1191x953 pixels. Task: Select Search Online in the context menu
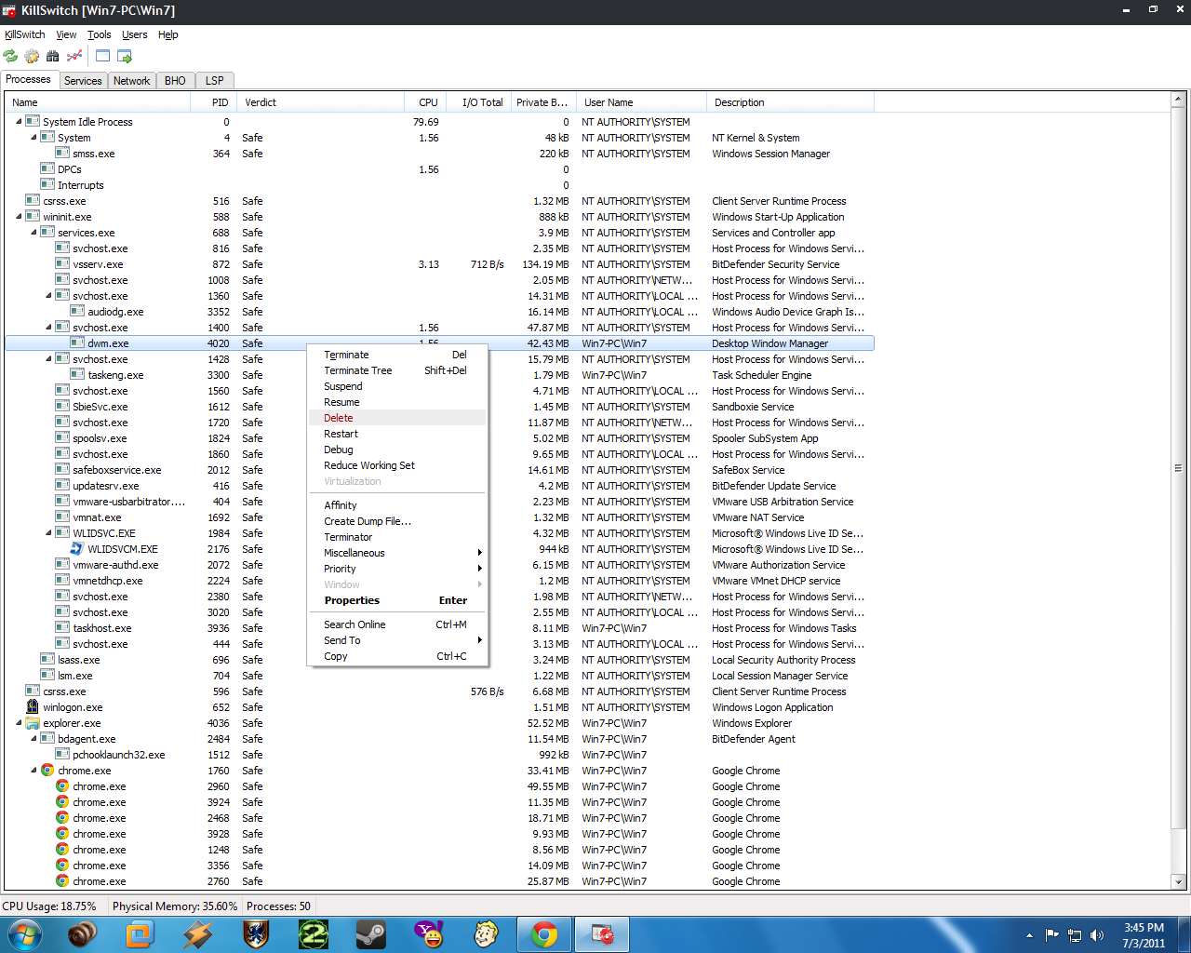tap(397, 624)
